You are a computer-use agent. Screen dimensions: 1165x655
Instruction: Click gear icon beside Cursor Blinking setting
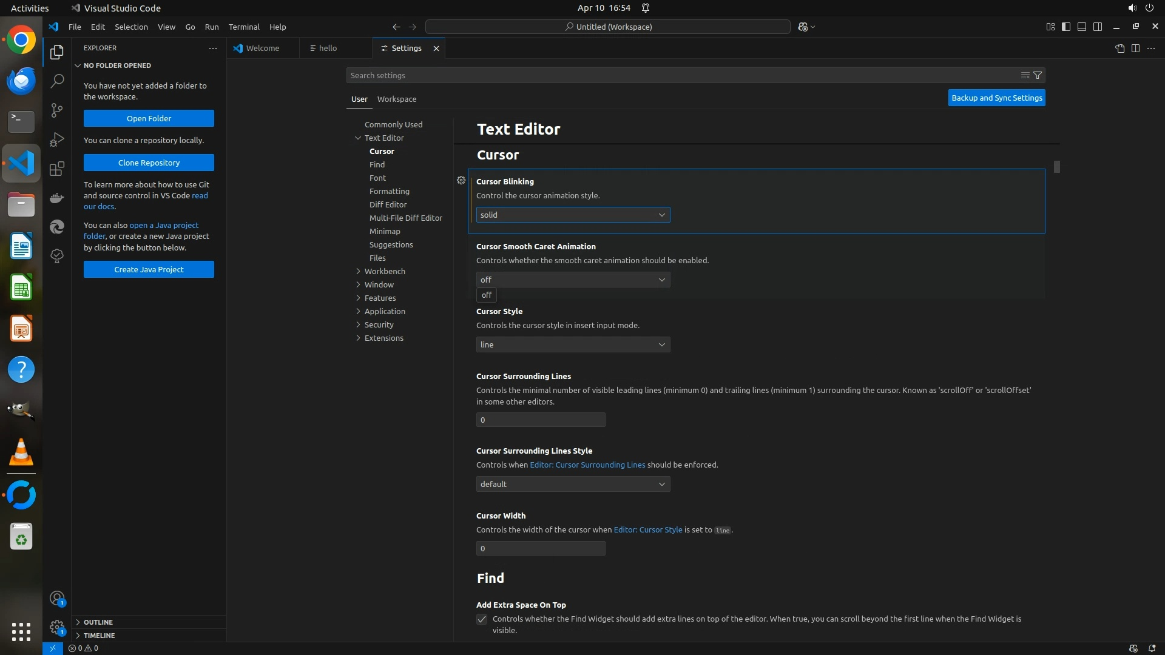(x=461, y=180)
